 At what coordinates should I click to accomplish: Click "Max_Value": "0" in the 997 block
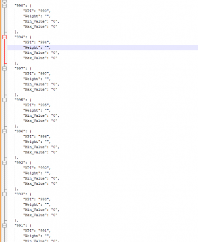coord(40,89)
